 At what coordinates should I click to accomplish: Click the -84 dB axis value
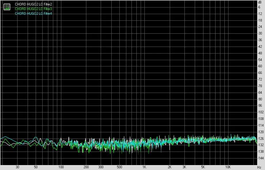260,92
